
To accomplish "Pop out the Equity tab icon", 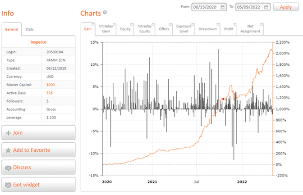I will 132,24.
